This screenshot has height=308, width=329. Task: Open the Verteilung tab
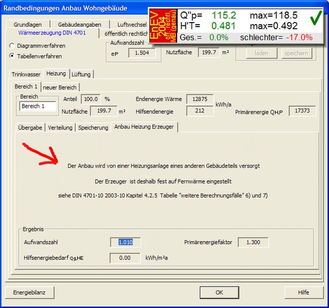pos(60,127)
